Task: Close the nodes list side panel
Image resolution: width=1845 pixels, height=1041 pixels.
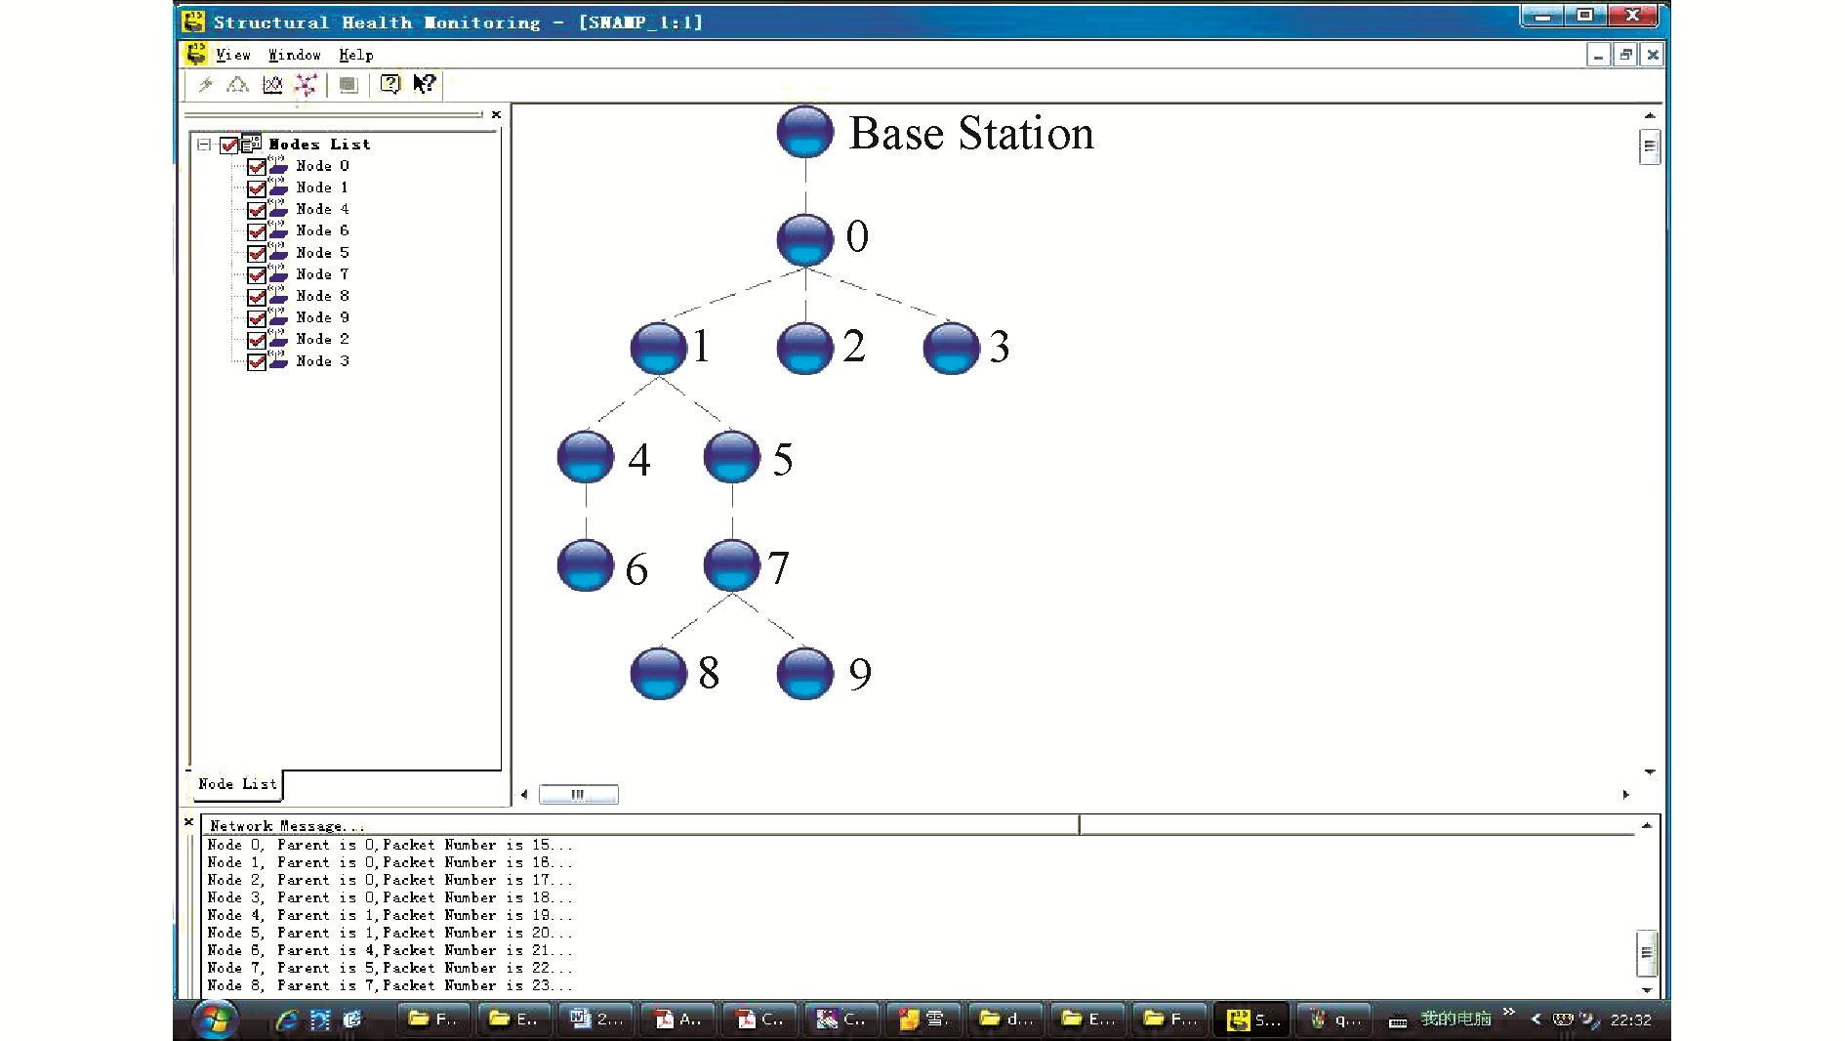Action: (496, 114)
